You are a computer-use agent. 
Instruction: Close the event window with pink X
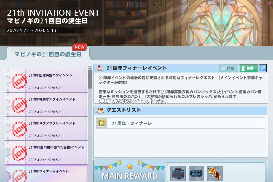click(x=269, y=4)
